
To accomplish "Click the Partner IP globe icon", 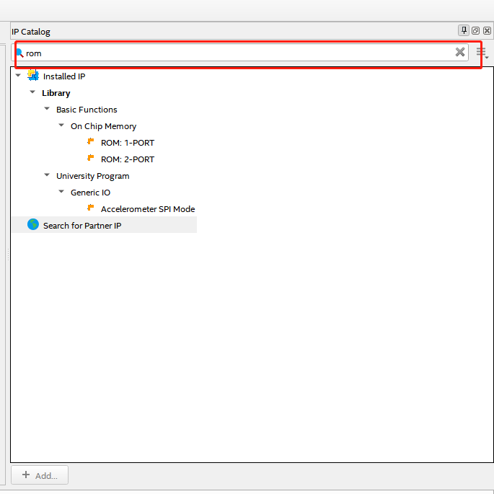I will (32, 225).
